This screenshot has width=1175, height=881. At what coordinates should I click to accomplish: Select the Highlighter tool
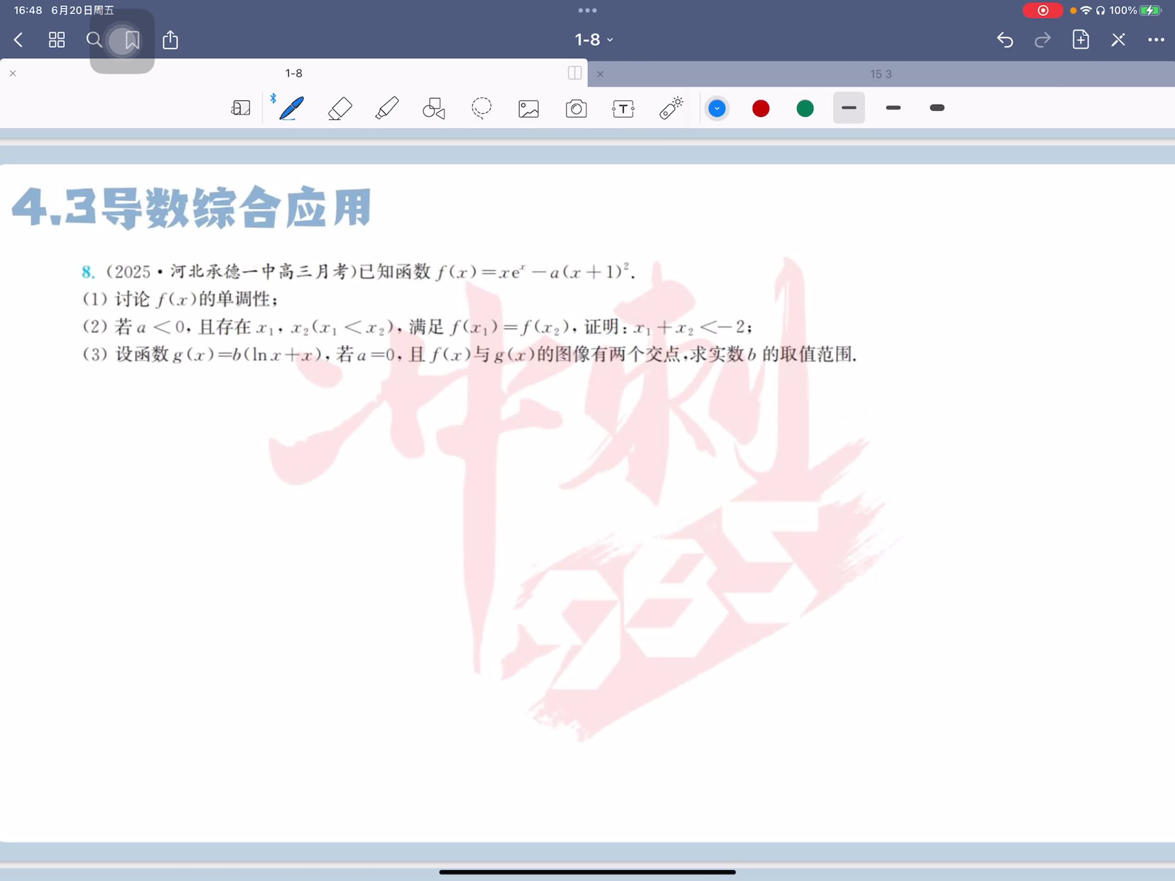click(387, 108)
